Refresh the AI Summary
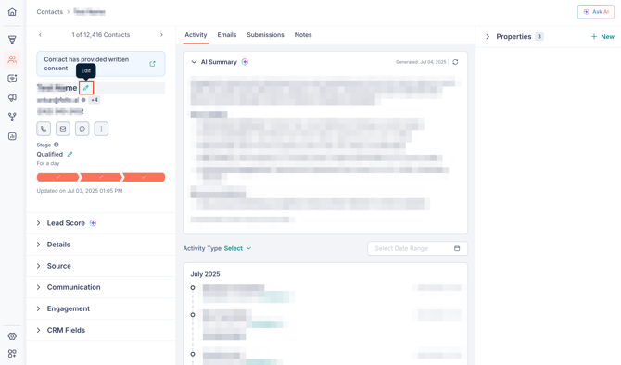Image resolution: width=621 pixels, height=365 pixels. 455,62
